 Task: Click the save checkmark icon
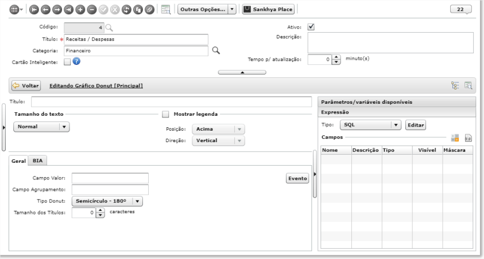point(103,10)
